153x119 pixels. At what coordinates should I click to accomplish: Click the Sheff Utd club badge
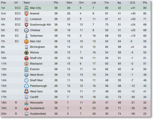tap(26, 58)
